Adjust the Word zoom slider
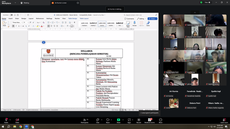 click(144, 110)
